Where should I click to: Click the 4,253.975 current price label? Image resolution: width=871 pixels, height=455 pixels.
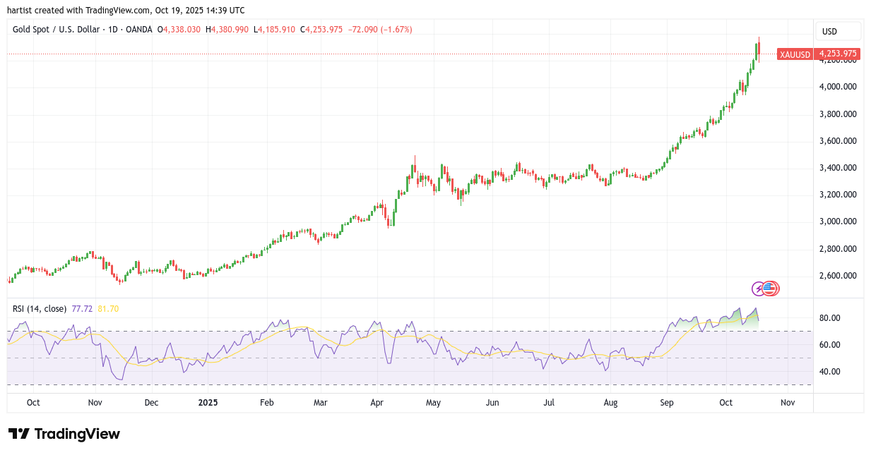pos(837,54)
